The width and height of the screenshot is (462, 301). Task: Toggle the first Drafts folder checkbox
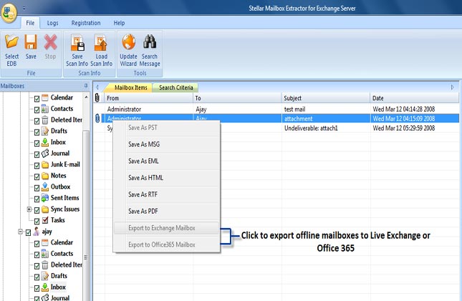37,132
